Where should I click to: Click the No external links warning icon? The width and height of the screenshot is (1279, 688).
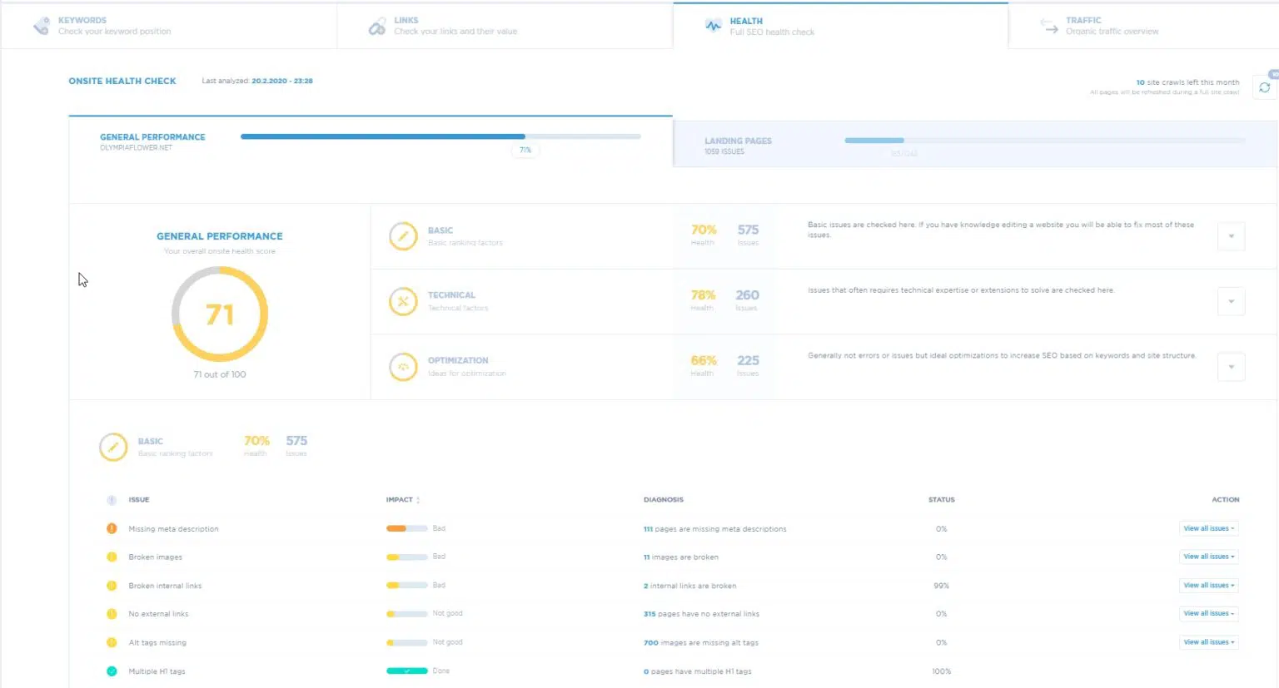coord(112,614)
